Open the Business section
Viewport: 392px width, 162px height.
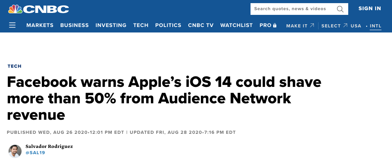74,25
